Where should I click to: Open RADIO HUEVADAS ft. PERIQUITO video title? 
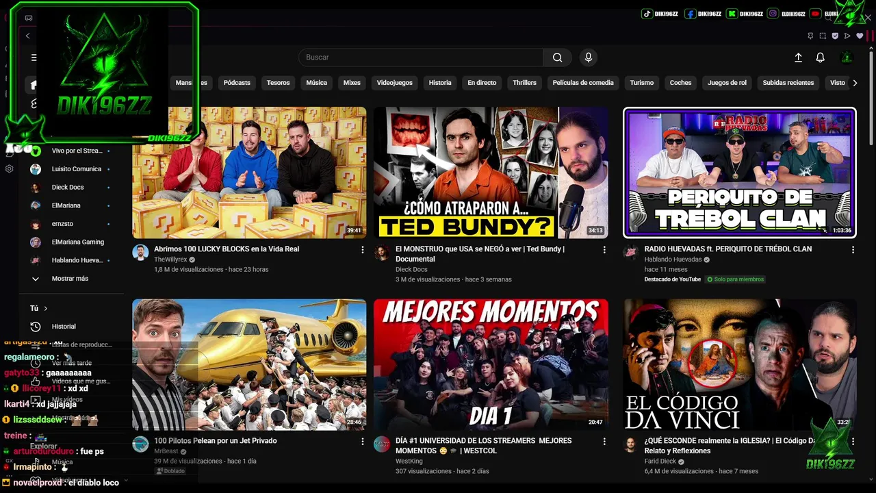click(x=728, y=249)
